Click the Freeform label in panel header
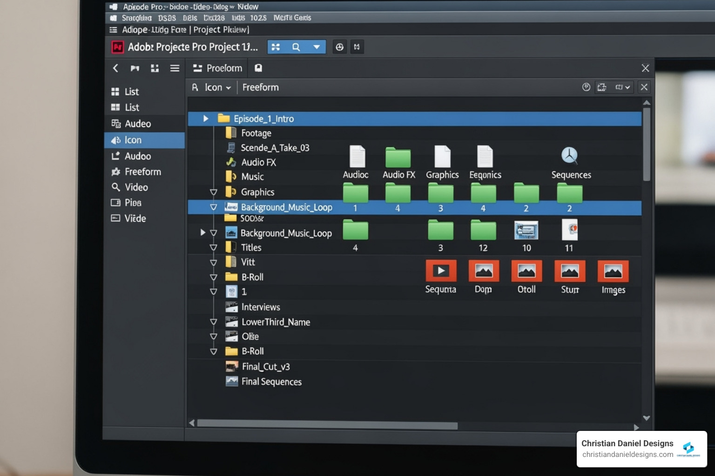This screenshot has width=715, height=476. pyautogui.click(x=260, y=87)
